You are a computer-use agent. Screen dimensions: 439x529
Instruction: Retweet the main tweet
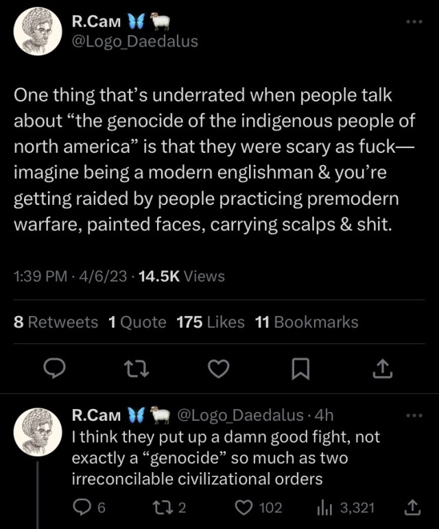pyautogui.click(x=137, y=370)
